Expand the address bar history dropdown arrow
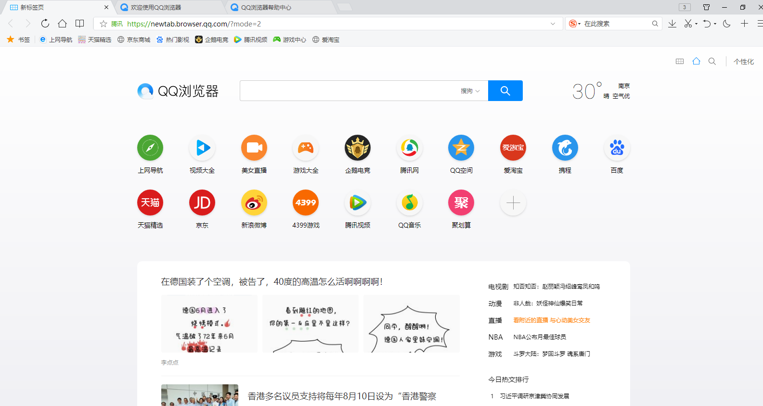This screenshot has width=763, height=406. tap(553, 24)
